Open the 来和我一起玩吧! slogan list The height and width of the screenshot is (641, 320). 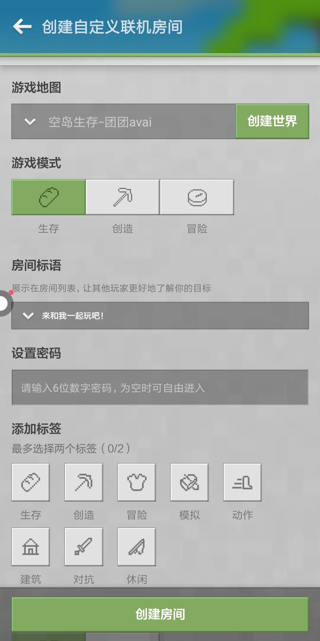(x=160, y=316)
